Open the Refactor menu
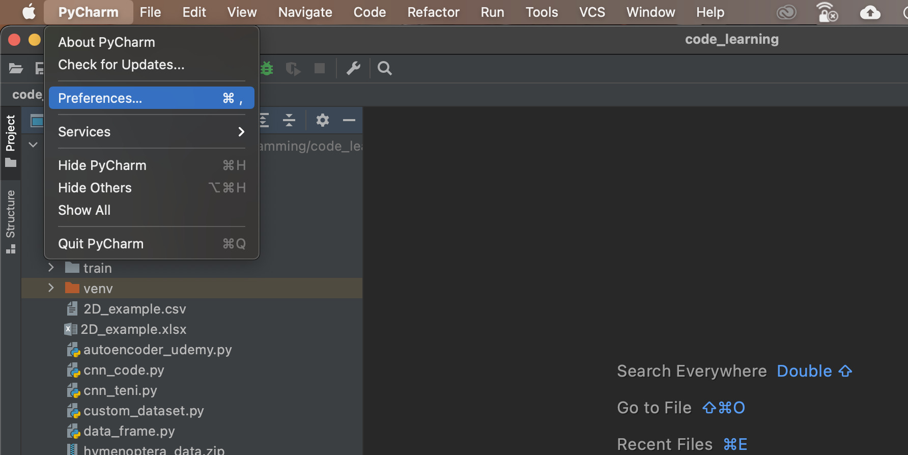 coord(433,12)
